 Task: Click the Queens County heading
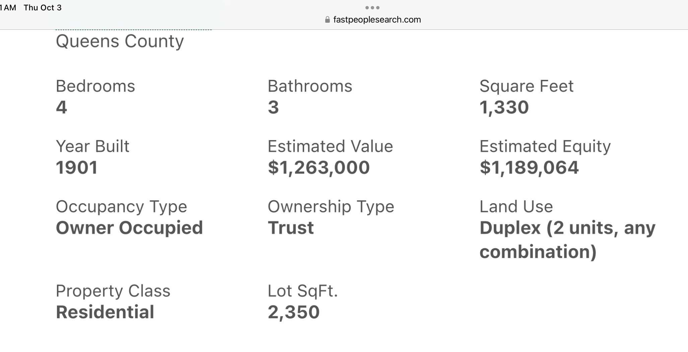pos(120,42)
